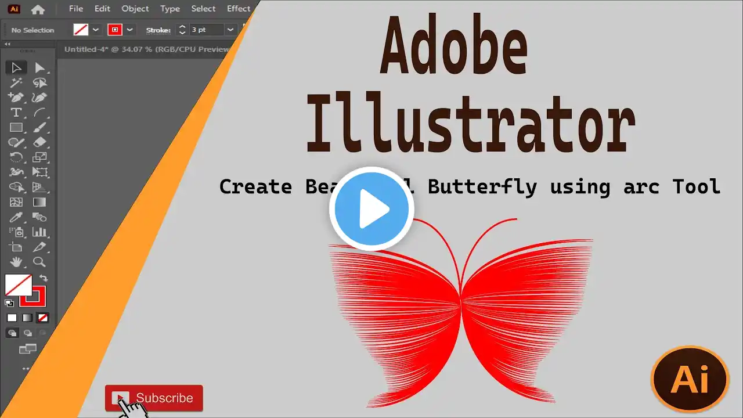The height and width of the screenshot is (418, 743).
Task: Open the Select menu
Action: tap(203, 9)
